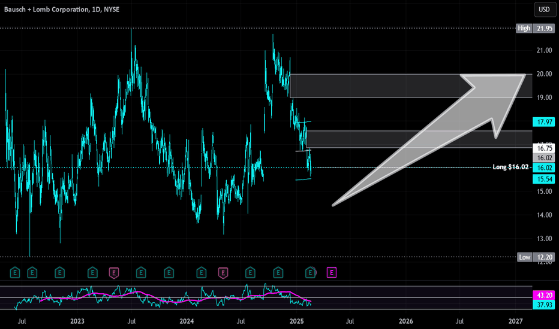The image size is (559, 329).
Task: Click the 2026 time axis label
Action: tap(405, 321)
